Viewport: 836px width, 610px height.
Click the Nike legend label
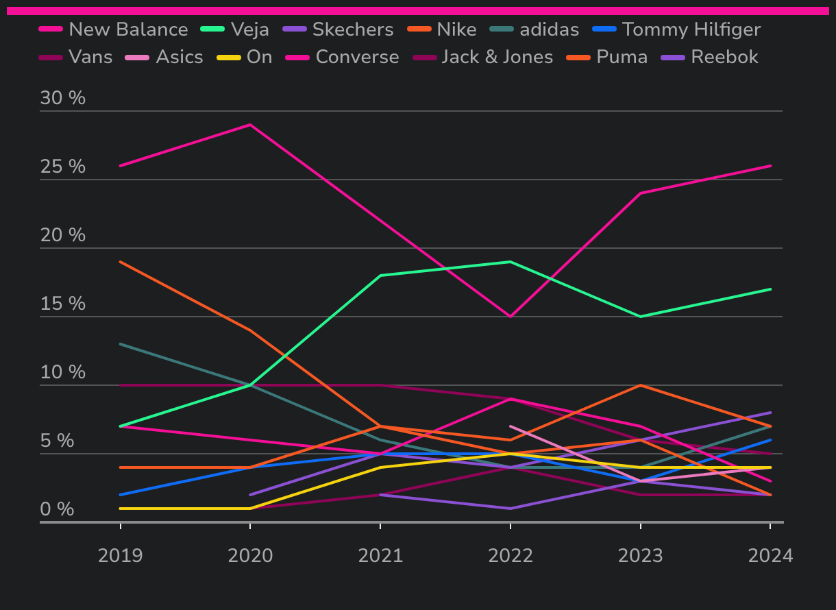click(x=456, y=29)
